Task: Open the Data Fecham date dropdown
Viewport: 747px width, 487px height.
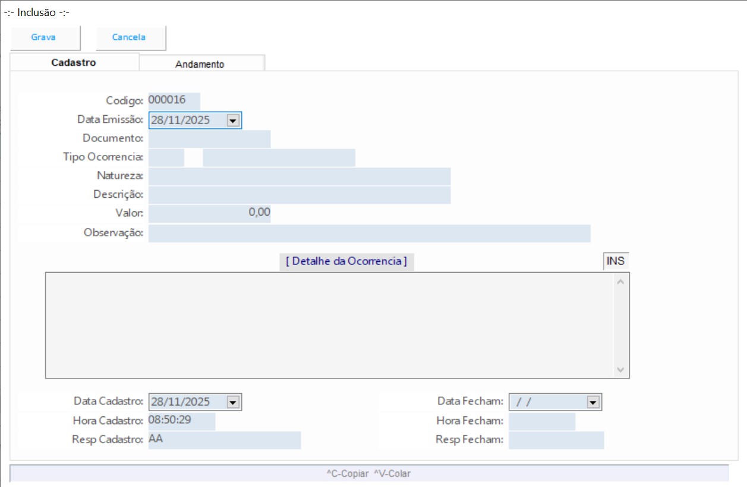Action: coord(592,402)
